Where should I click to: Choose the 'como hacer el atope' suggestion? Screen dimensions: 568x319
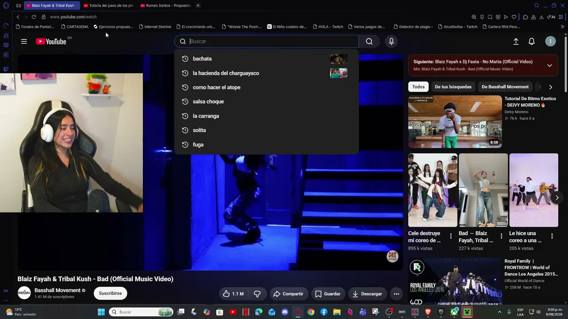pos(266,87)
